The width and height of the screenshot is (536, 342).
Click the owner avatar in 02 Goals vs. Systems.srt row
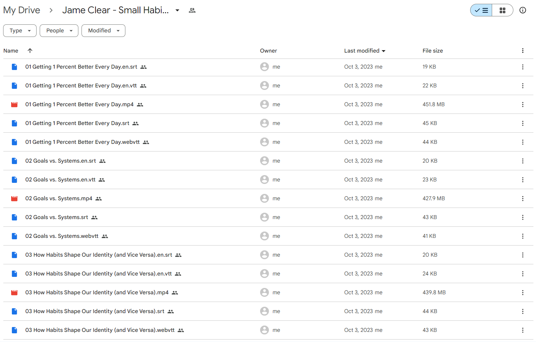(264, 217)
